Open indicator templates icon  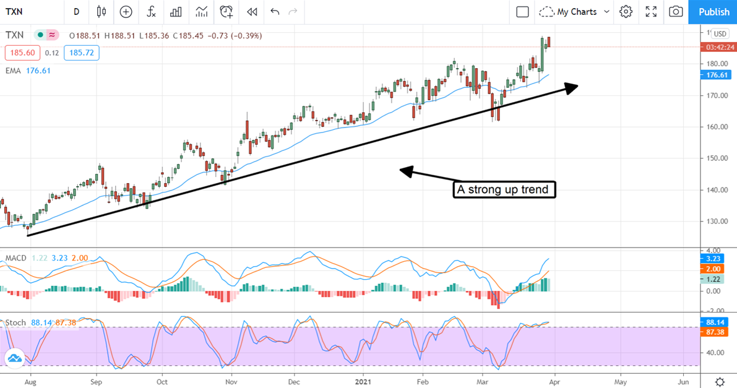tap(201, 12)
